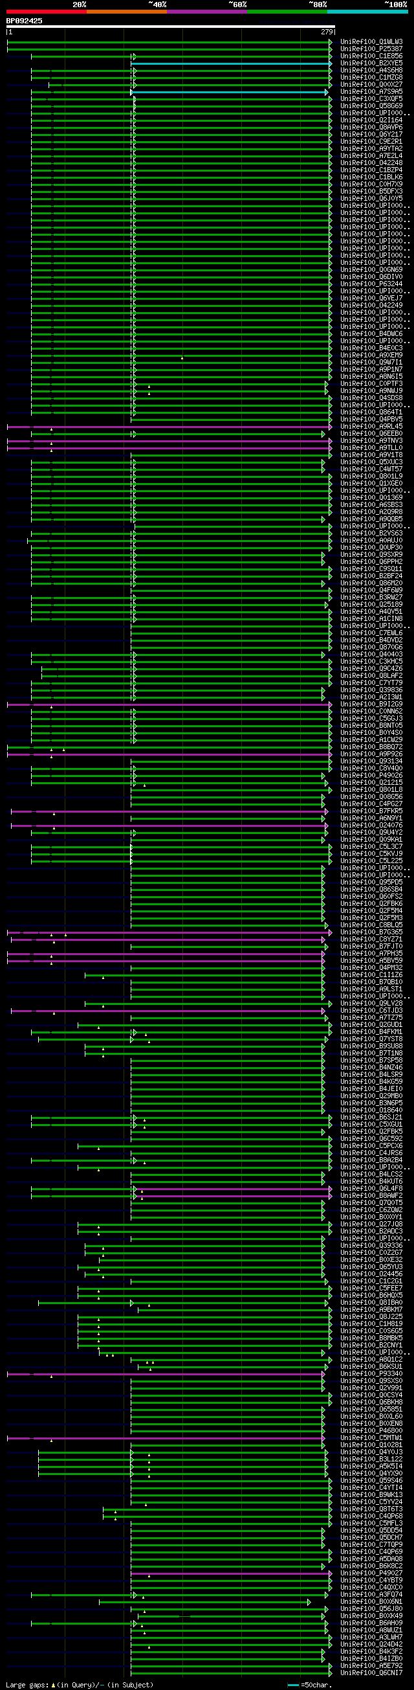The width and height of the screenshot is (414, 1690).
Task: Open hit UniRef100_C1E856
Action: (x=371, y=56)
